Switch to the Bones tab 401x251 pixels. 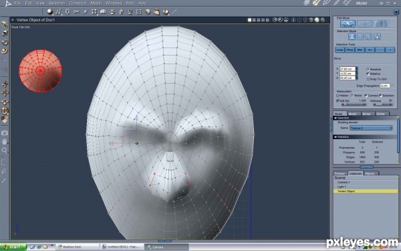pyautogui.click(x=366, y=114)
